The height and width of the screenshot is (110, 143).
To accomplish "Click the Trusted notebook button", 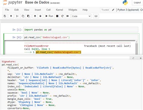I will click(105, 10).
